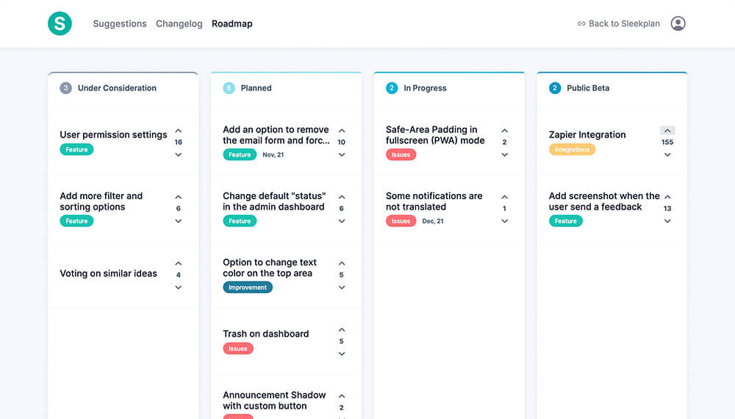Upvote Voting on similar ideas
Screen dimensions: 735x419
click(179, 263)
